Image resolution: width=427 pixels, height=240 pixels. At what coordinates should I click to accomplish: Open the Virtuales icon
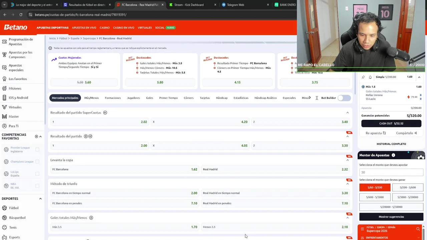point(4,107)
